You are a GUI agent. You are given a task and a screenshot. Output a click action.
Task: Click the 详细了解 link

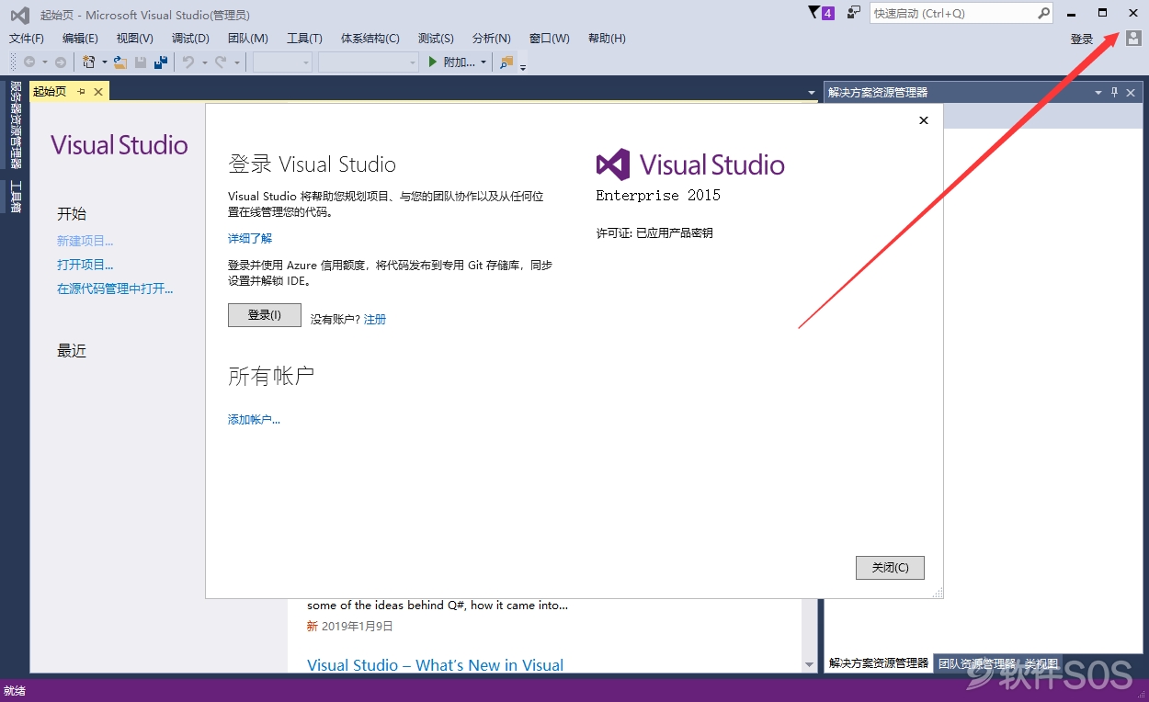[x=250, y=238]
